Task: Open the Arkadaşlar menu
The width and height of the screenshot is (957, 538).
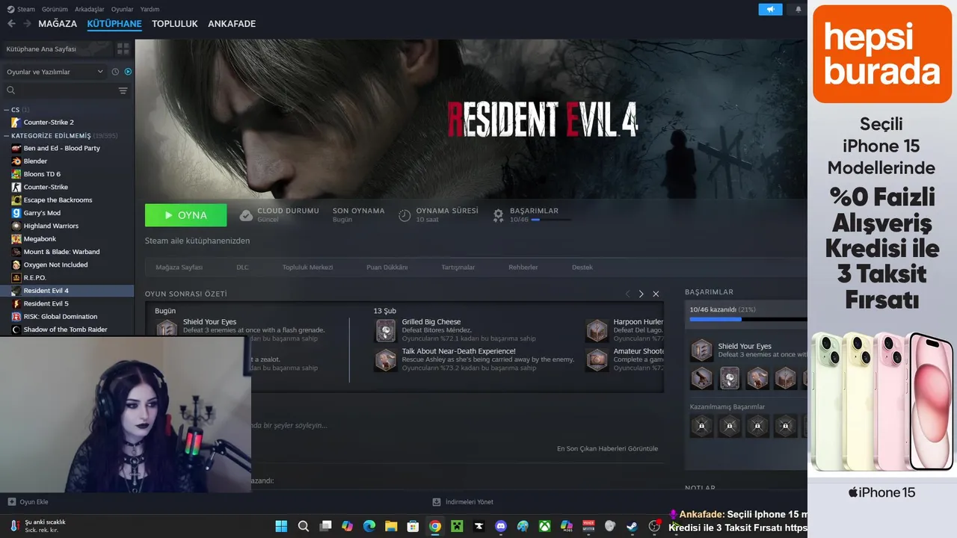Action: tap(90, 10)
